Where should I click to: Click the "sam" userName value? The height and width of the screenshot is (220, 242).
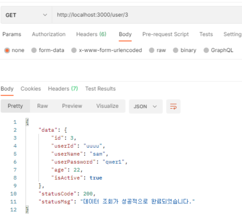tap(98, 154)
